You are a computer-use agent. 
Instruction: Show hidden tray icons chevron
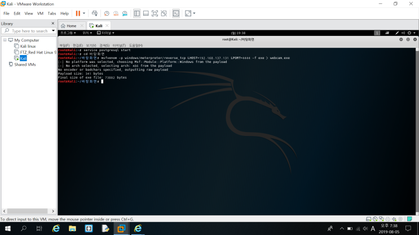(x=342, y=229)
